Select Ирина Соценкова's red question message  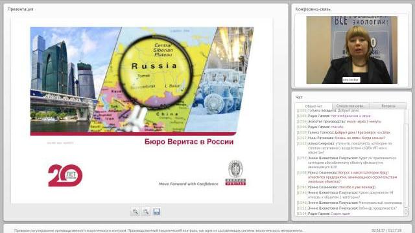point(347,177)
